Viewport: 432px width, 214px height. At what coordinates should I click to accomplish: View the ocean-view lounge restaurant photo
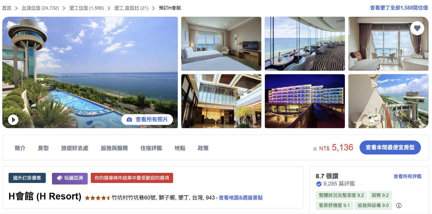point(305,44)
